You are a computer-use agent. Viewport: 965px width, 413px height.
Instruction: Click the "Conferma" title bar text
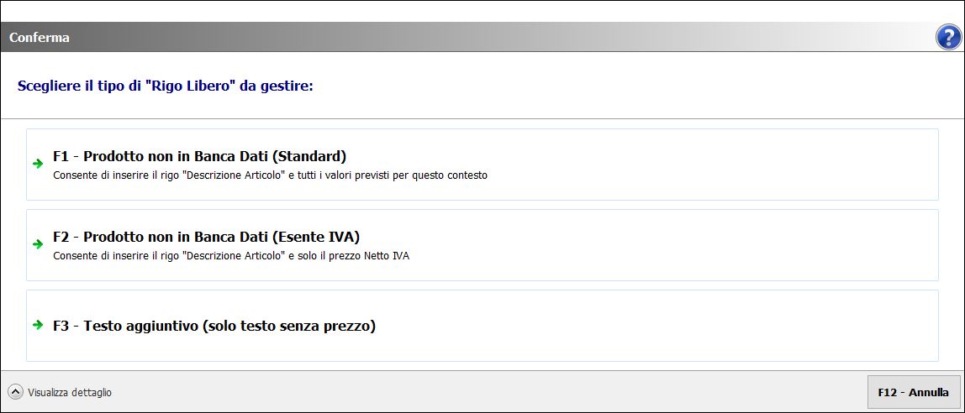[x=40, y=38]
